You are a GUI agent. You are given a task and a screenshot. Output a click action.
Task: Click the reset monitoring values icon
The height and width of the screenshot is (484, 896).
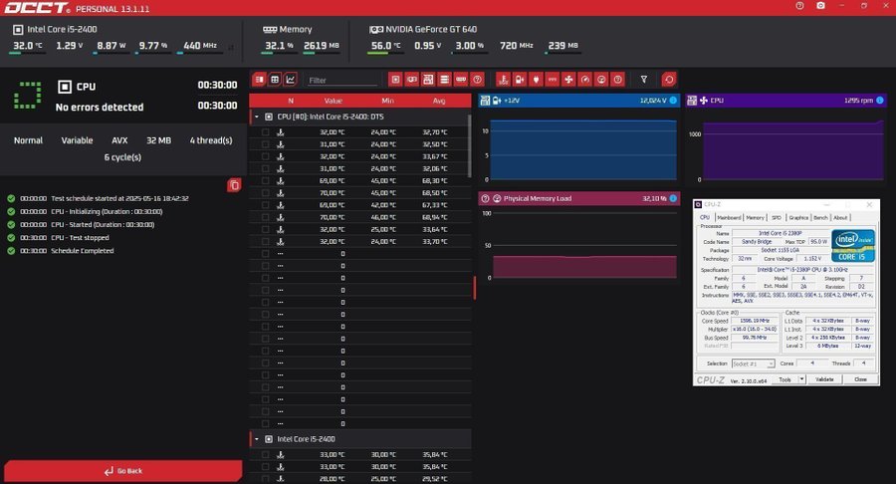pyautogui.click(x=669, y=80)
